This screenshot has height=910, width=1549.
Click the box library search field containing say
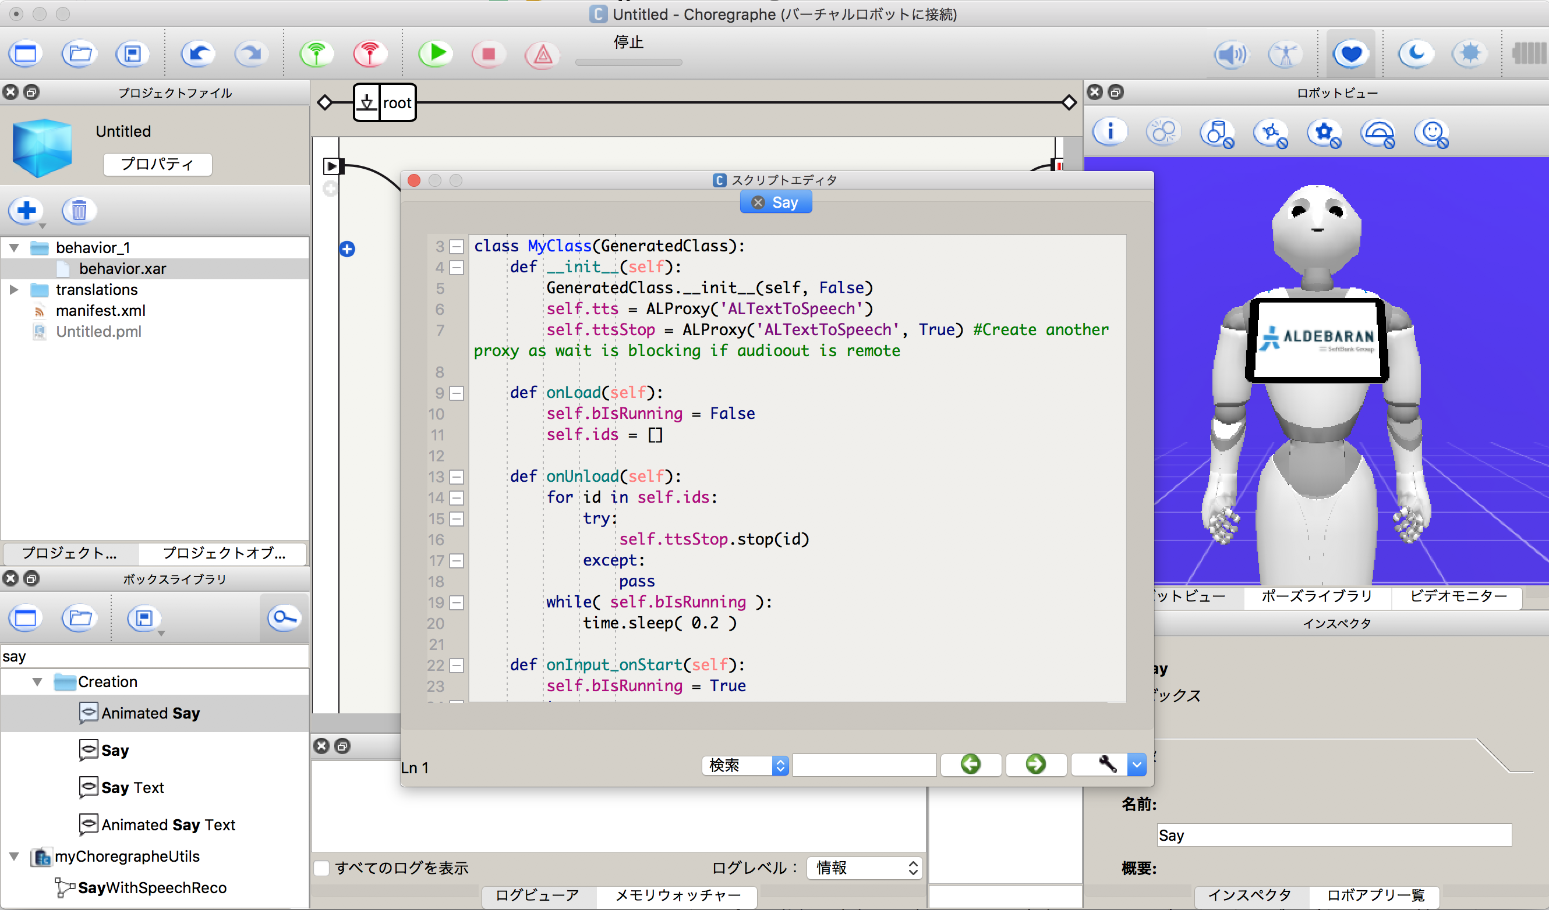click(x=154, y=655)
